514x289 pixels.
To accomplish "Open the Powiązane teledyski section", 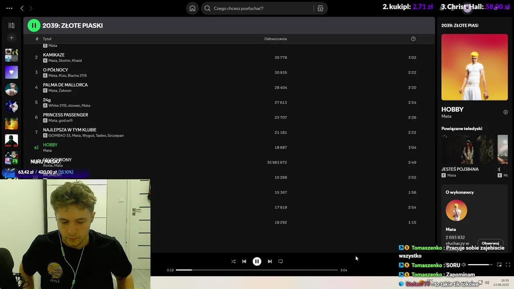I will point(462,129).
